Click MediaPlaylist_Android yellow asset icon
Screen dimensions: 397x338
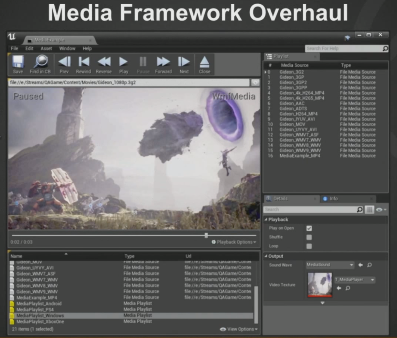coord(12,304)
